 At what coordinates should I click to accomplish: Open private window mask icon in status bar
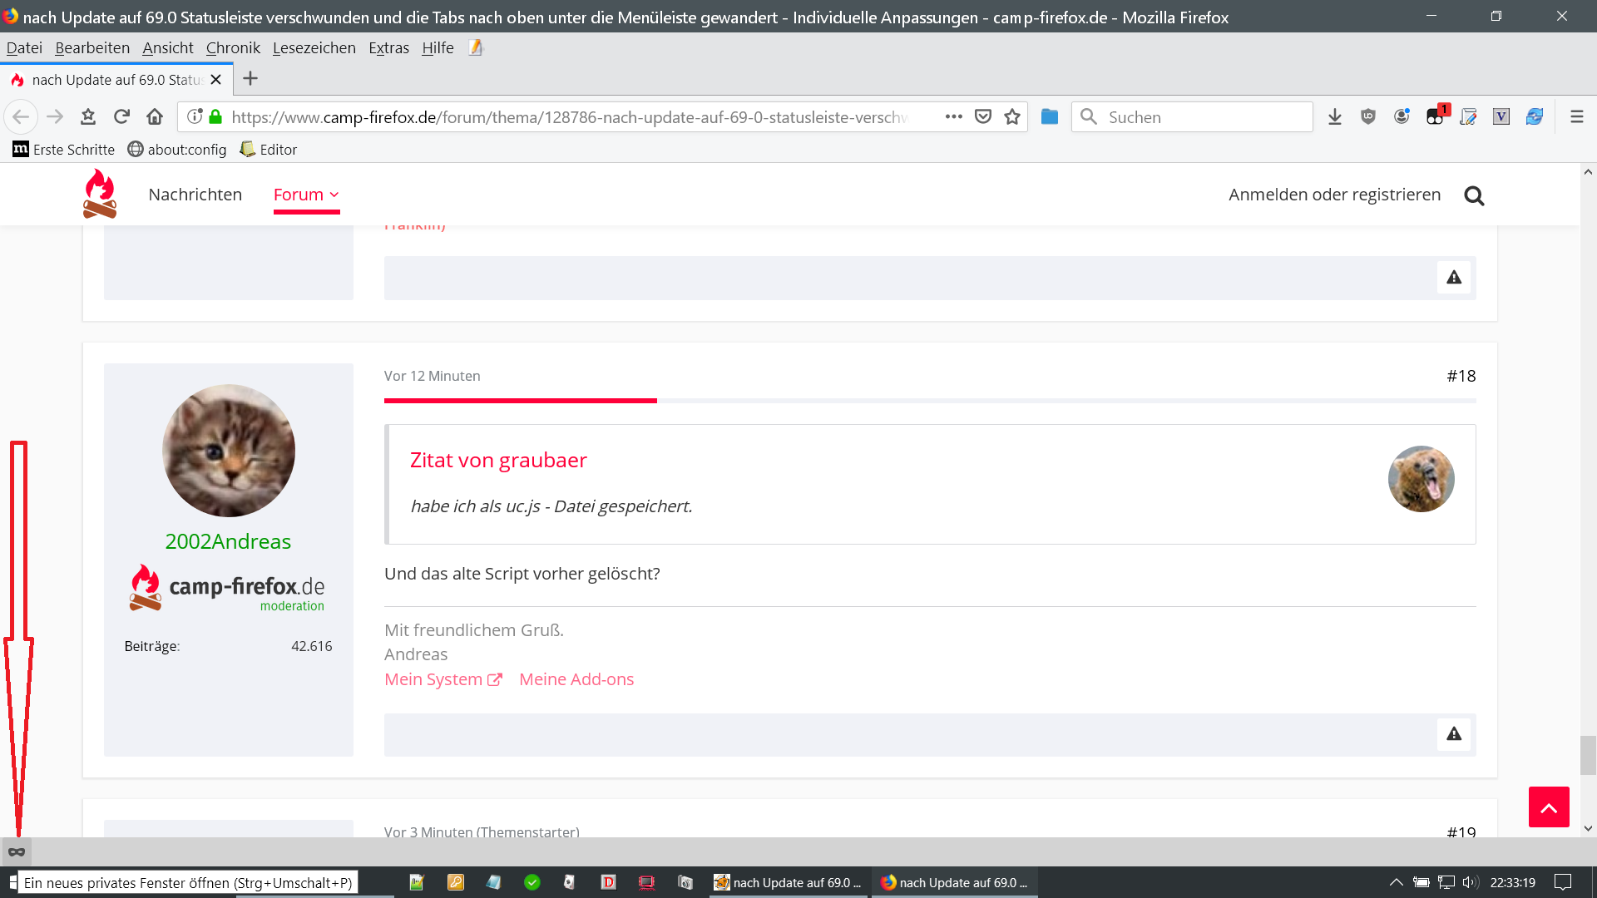[x=16, y=851]
